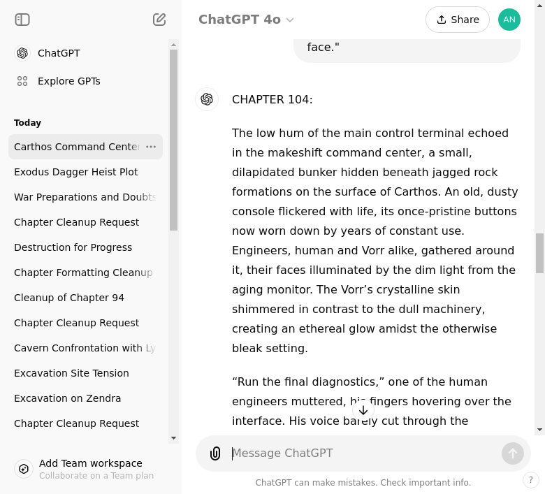This screenshot has height=494, width=545.
Task: Click the Share button
Action: 458,20
